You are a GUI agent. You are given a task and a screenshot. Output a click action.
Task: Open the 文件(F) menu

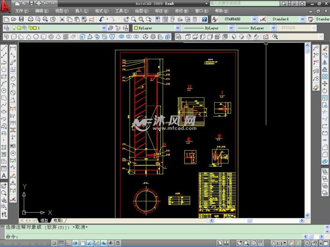pyautogui.click(x=22, y=11)
